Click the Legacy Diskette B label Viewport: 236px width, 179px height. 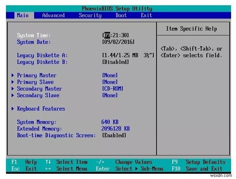(42, 62)
